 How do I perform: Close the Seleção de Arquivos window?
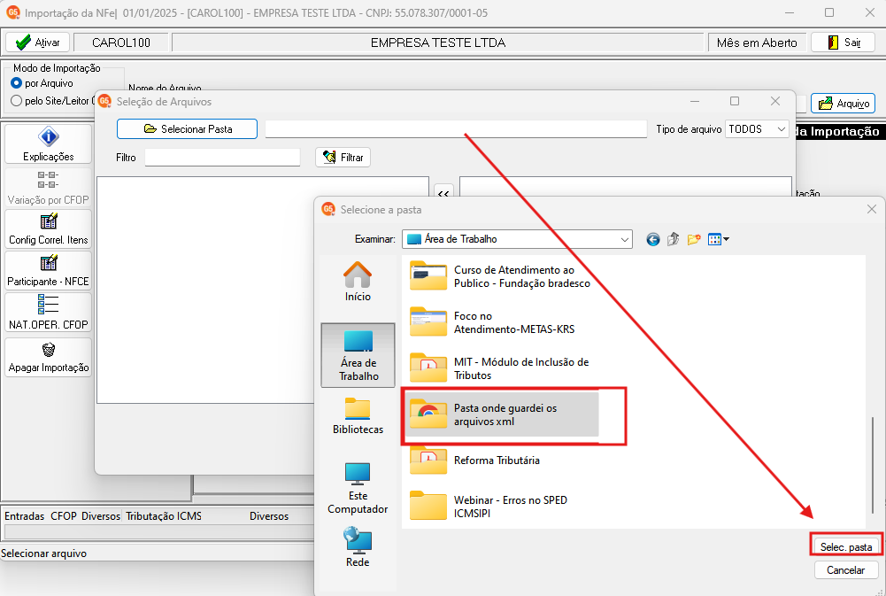point(775,101)
